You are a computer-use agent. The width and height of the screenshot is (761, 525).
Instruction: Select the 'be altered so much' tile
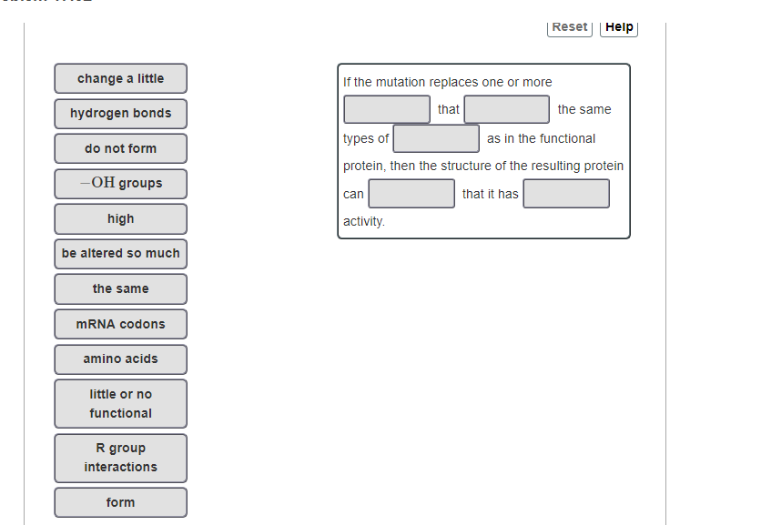point(120,254)
